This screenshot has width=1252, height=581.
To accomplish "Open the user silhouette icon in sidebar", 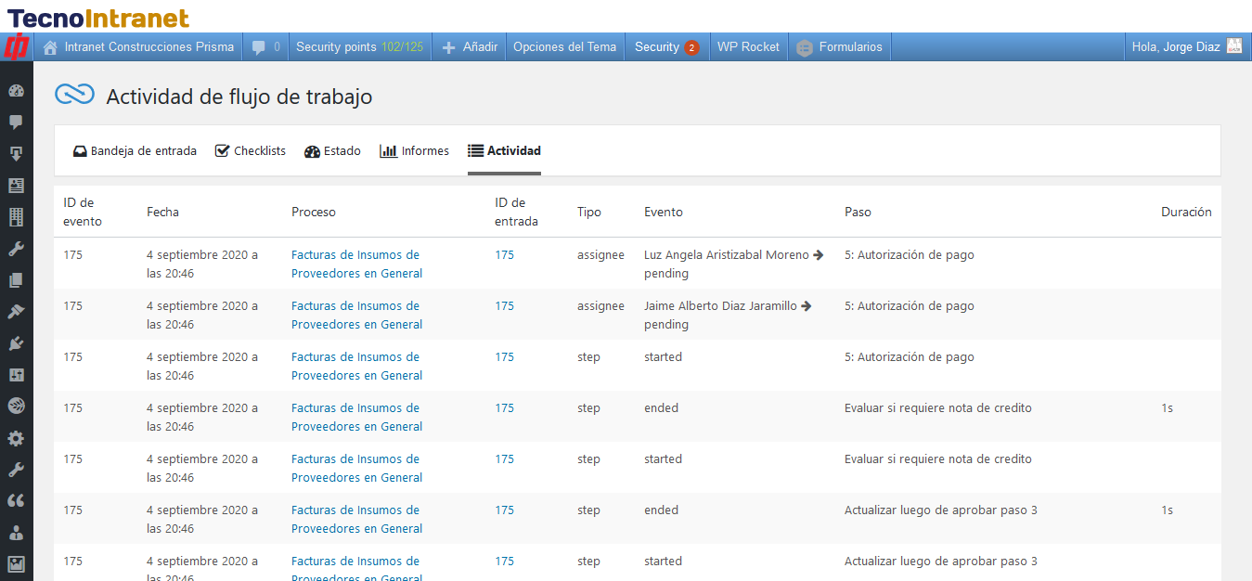I will pyautogui.click(x=16, y=533).
